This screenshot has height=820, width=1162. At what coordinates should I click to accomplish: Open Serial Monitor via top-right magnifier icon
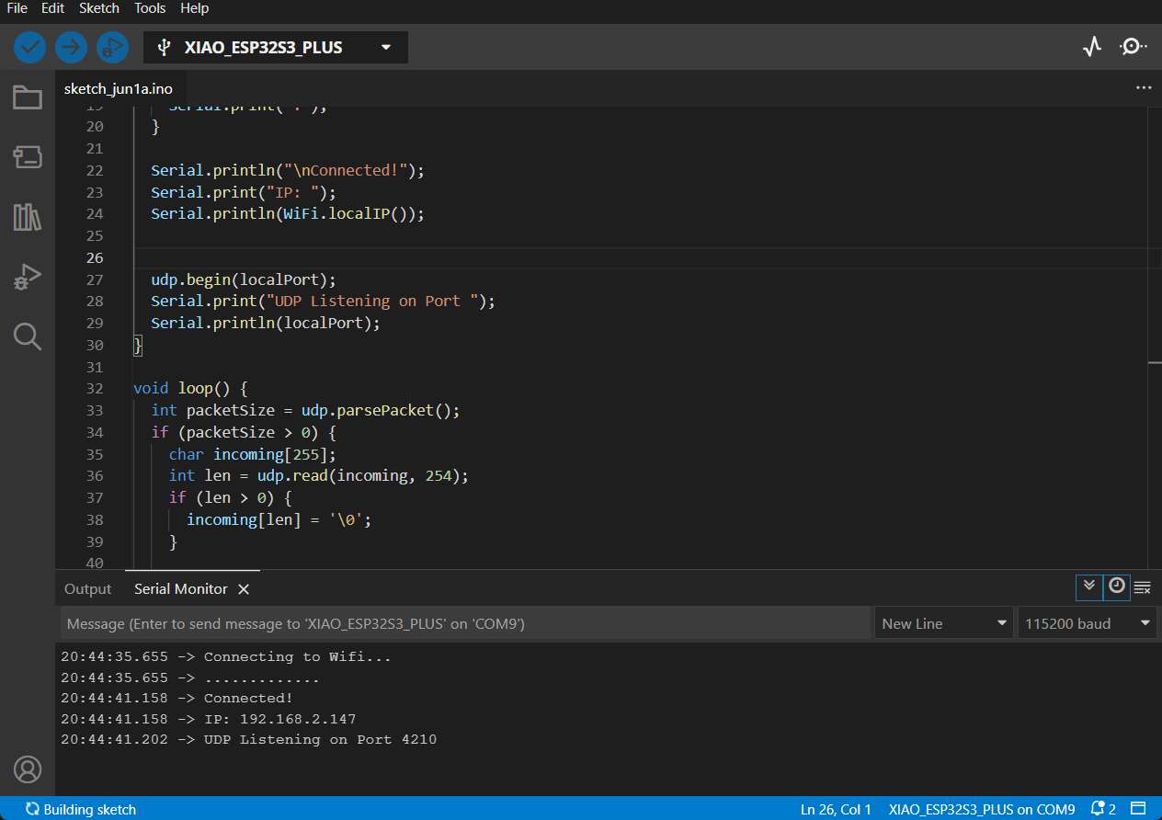(1134, 47)
